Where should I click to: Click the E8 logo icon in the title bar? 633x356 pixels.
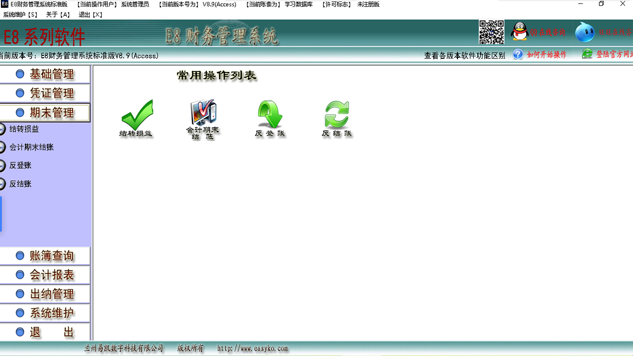(4, 4)
